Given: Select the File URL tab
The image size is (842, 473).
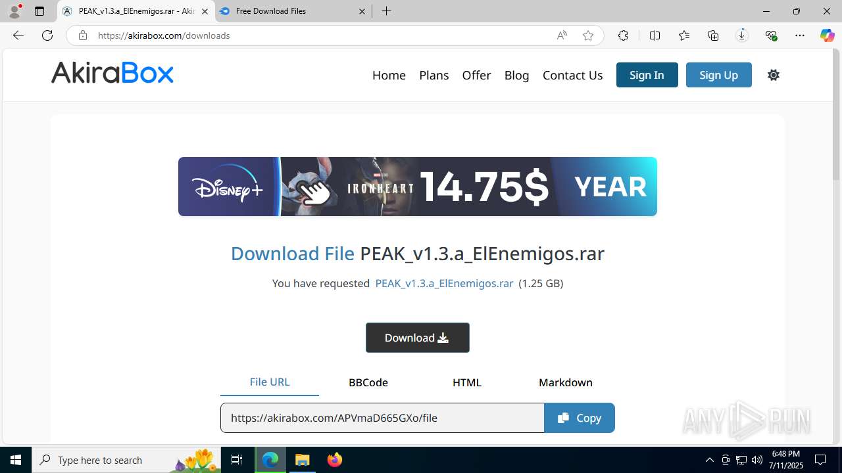Looking at the screenshot, I should (x=270, y=382).
